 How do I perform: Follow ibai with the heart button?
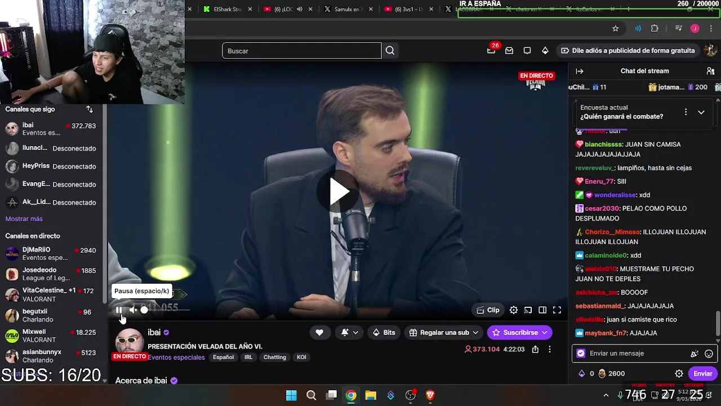click(319, 333)
